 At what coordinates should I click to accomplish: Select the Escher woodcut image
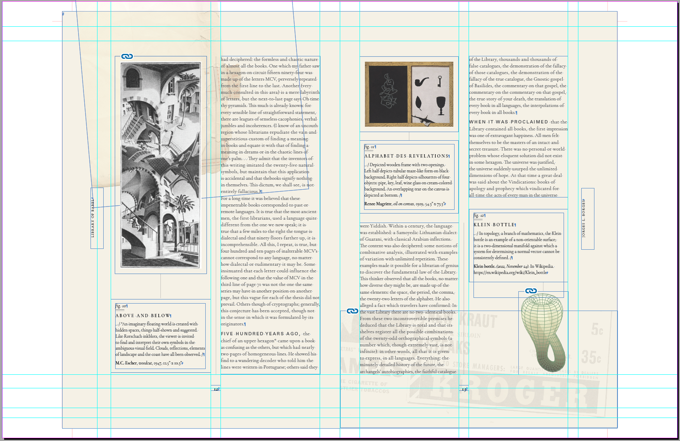tap(161, 165)
